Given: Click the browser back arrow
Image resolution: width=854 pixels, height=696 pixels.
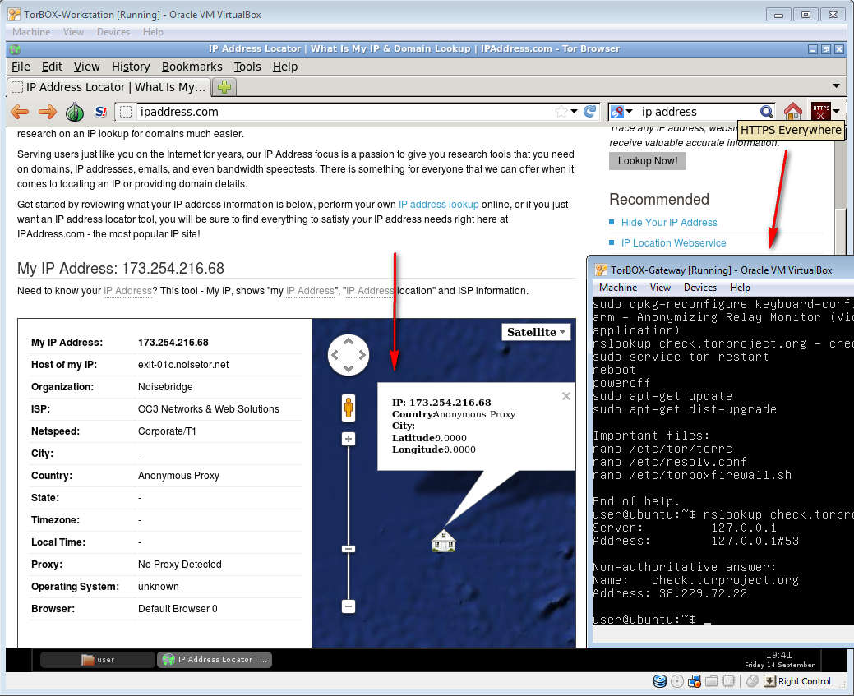Looking at the screenshot, I should 20,112.
